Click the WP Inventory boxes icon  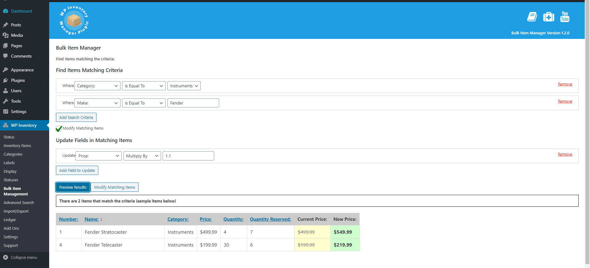pos(6,125)
